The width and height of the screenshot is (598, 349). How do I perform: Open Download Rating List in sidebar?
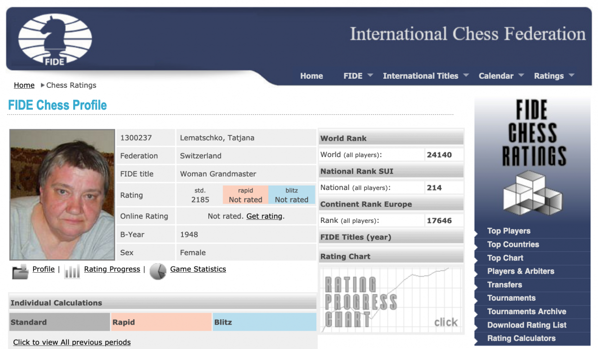tap(527, 325)
